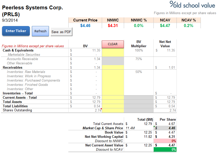
Task: Select the 0.2% NCAV % value
Action: [188, 25]
